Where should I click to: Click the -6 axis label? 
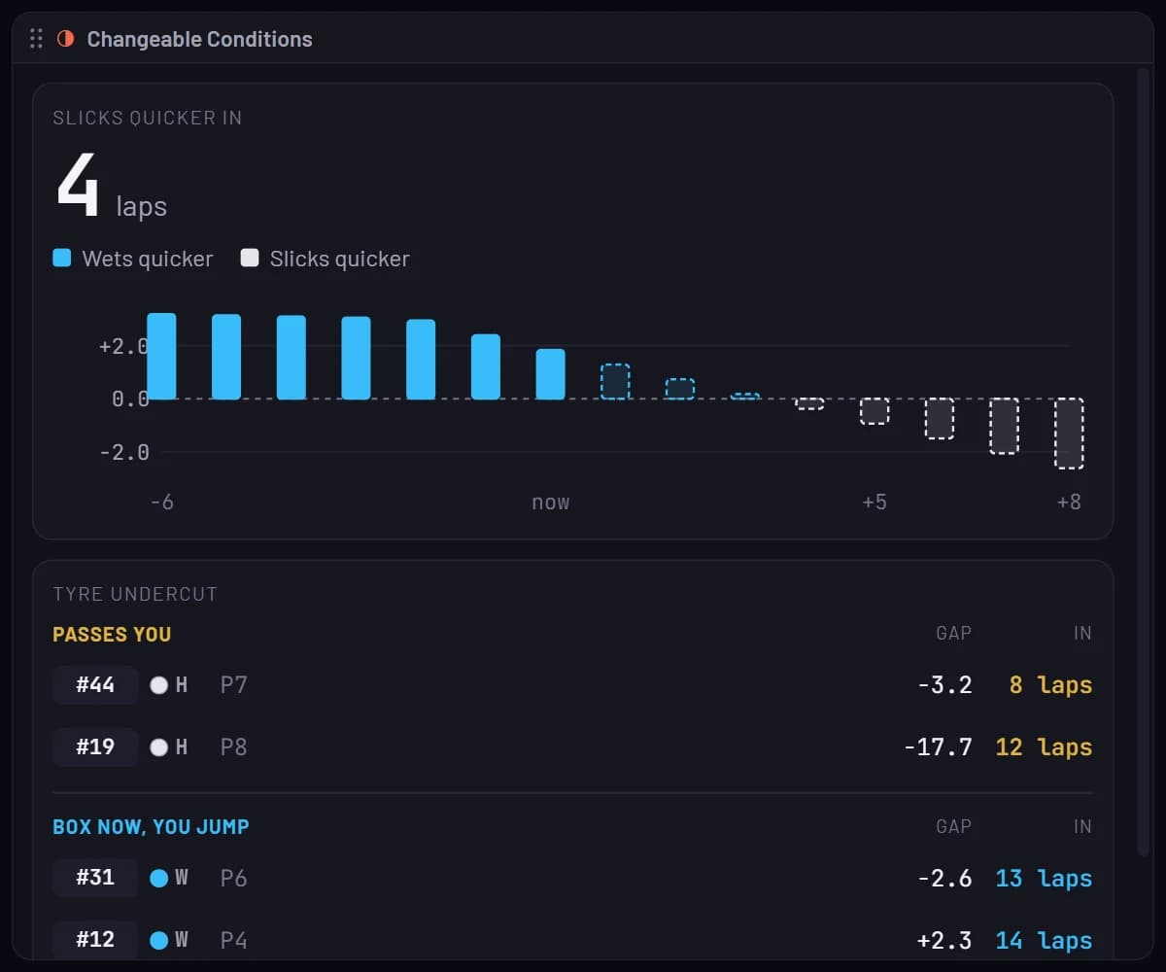(162, 503)
